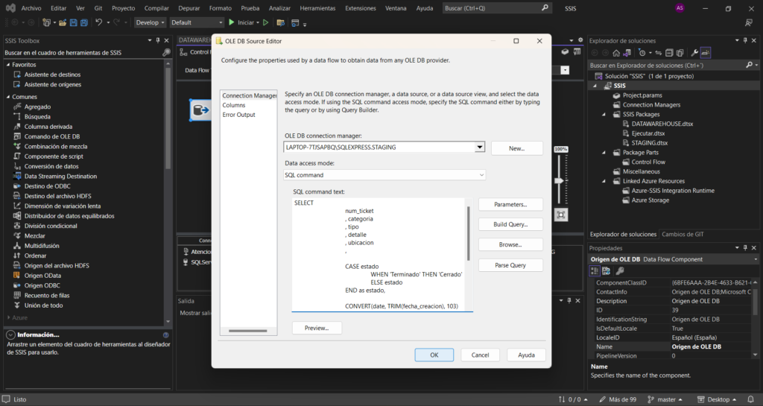Image resolution: width=763 pixels, height=406 pixels.
Task: Select División condicional toolbox item
Action: pos(51,226)
